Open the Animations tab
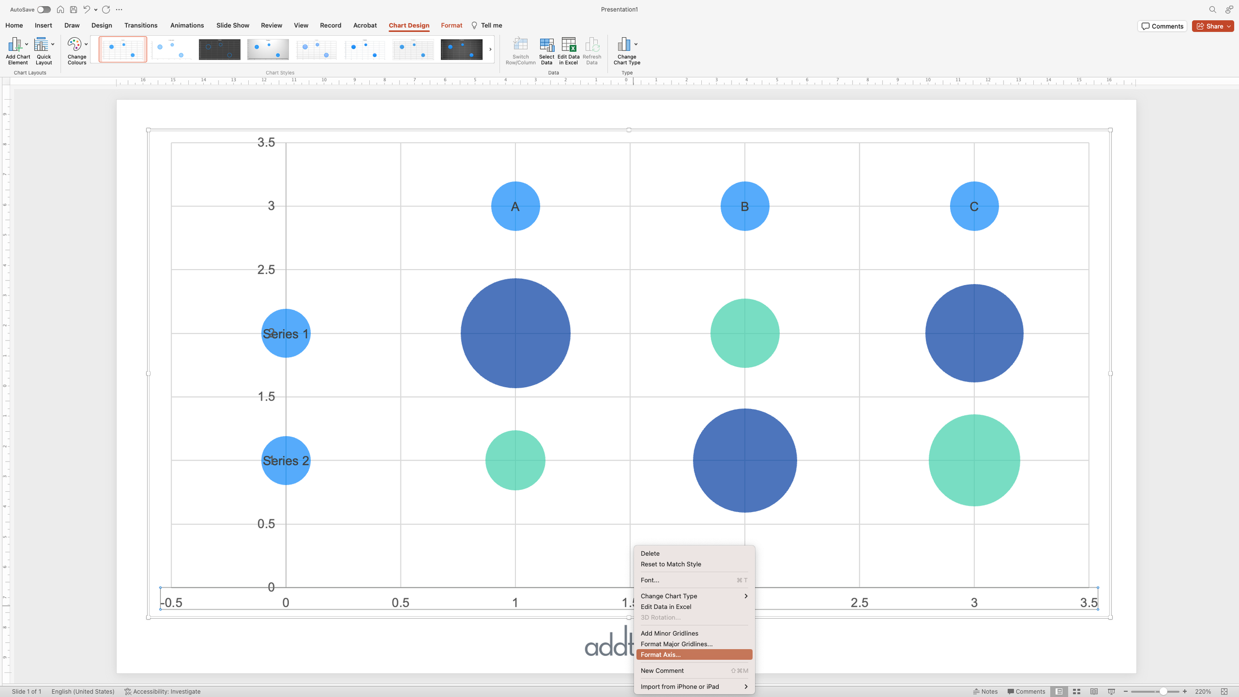This screenshot has height=697, width=1239. click(187, 25)
